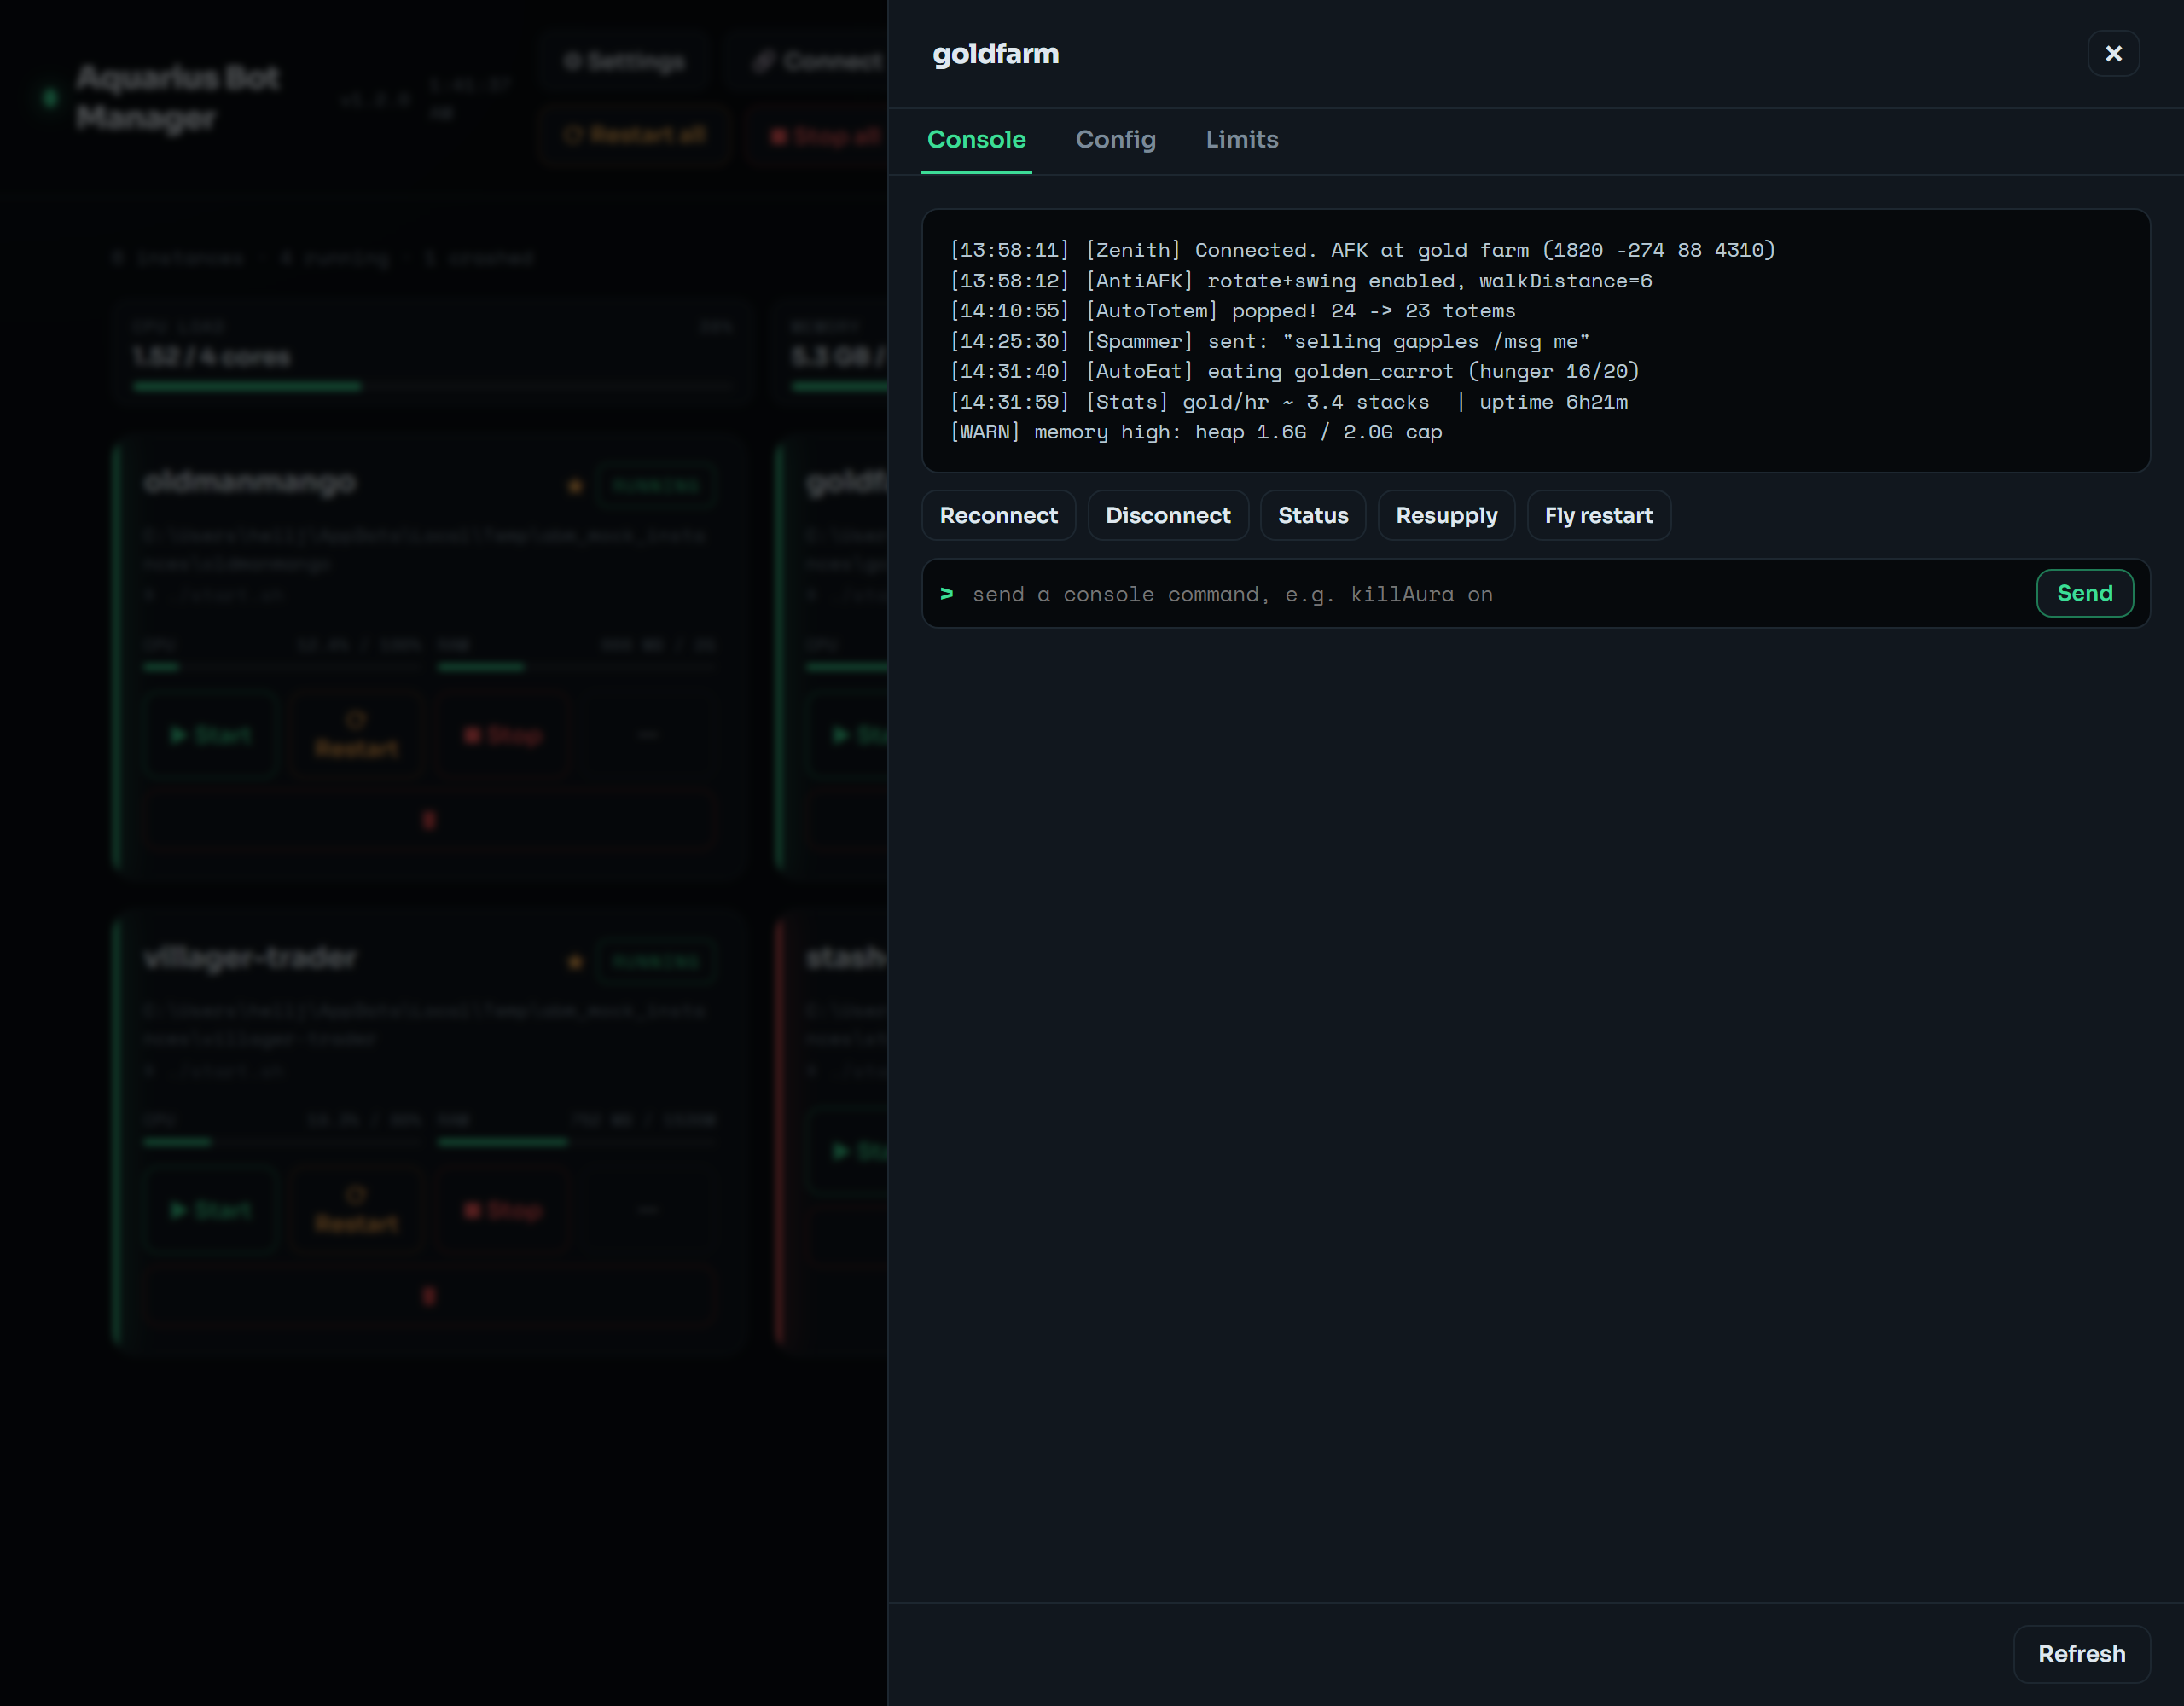Image resolution: width=2184 pixels, height=1706 pixels.
Task: Click the green prompt arrow icon
Action: [x=946, y=594]
